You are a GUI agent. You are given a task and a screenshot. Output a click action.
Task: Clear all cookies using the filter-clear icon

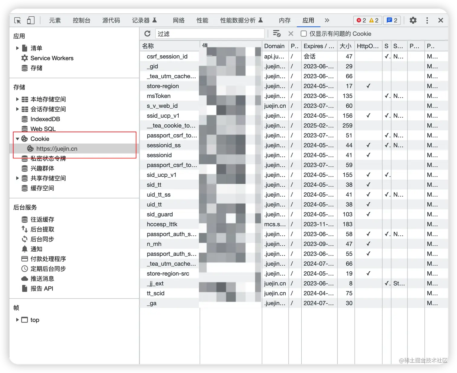tap(277, 34)
